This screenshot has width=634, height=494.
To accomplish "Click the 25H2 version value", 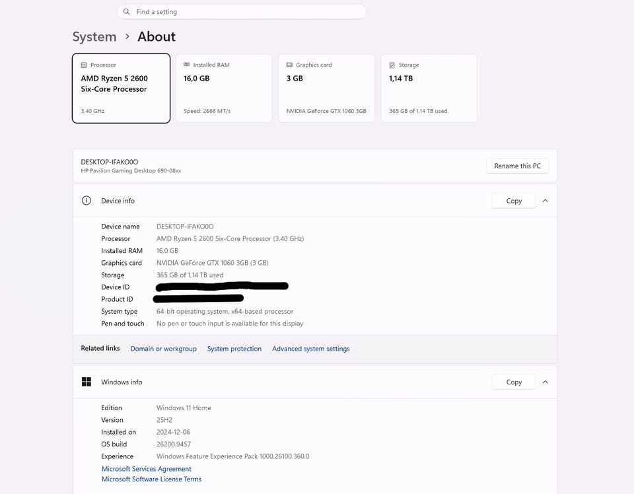I will click(x=164, y=420).
